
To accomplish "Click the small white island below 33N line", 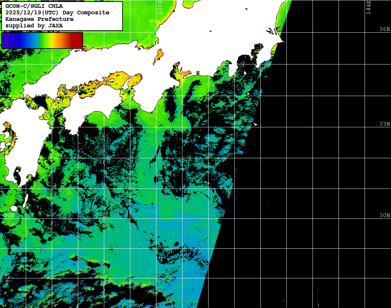I will click(x=255, y=124).
